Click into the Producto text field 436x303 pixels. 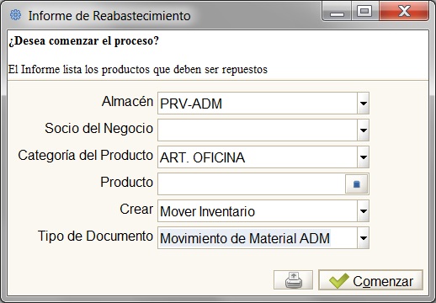tap(252, 184)
